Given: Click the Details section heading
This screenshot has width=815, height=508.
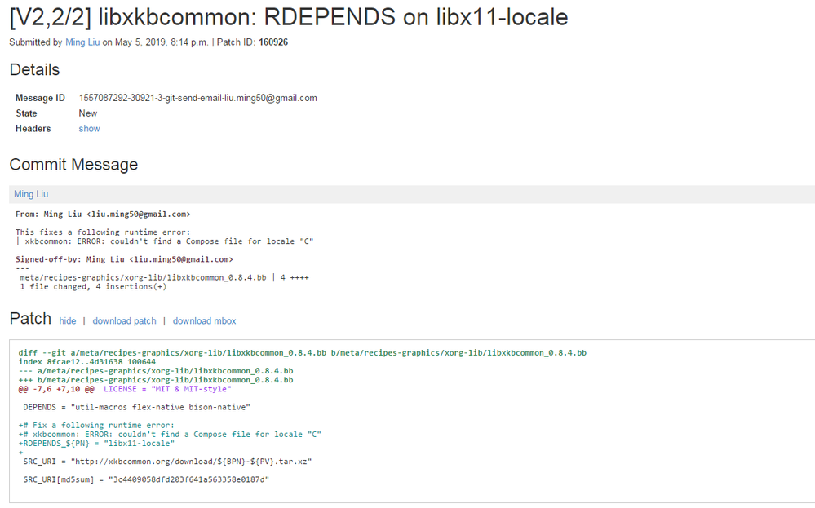Looking at the screenshot, I should (x=34, y=70).
